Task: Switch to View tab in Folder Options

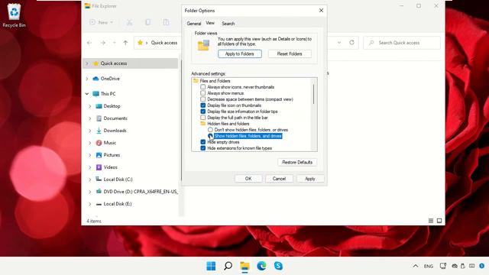Action: pos(210,23)
